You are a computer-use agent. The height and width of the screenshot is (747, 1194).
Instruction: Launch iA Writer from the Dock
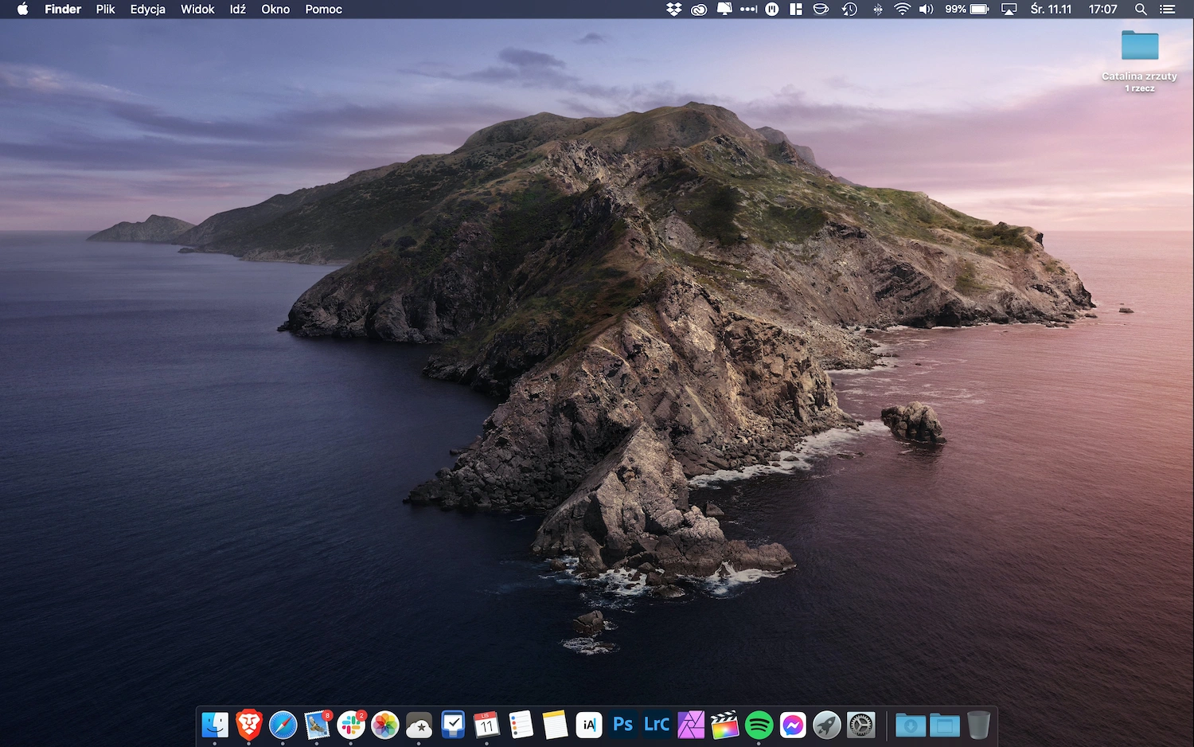point(589,725)
